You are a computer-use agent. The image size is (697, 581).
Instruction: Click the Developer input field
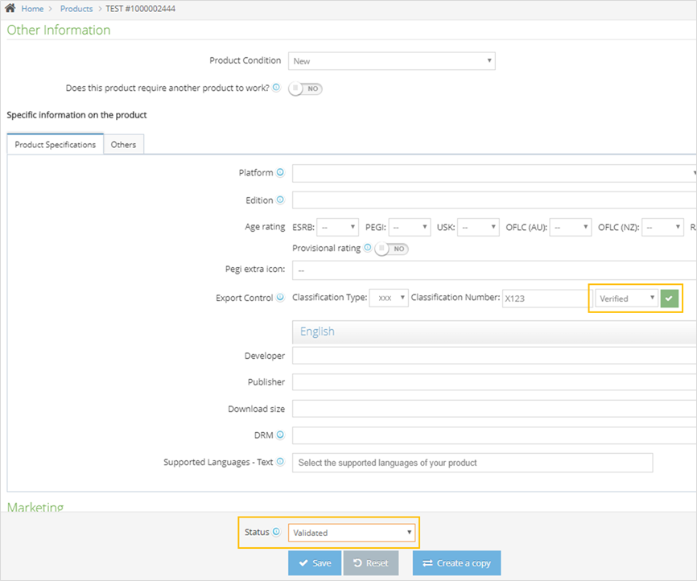pyautogui.click(x=493, y=356)
